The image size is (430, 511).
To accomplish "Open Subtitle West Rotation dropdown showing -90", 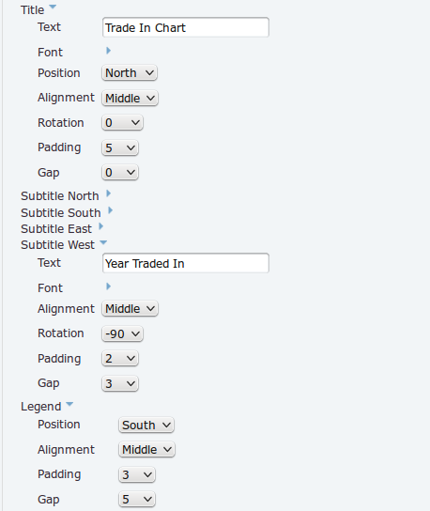I will point(122,333).
